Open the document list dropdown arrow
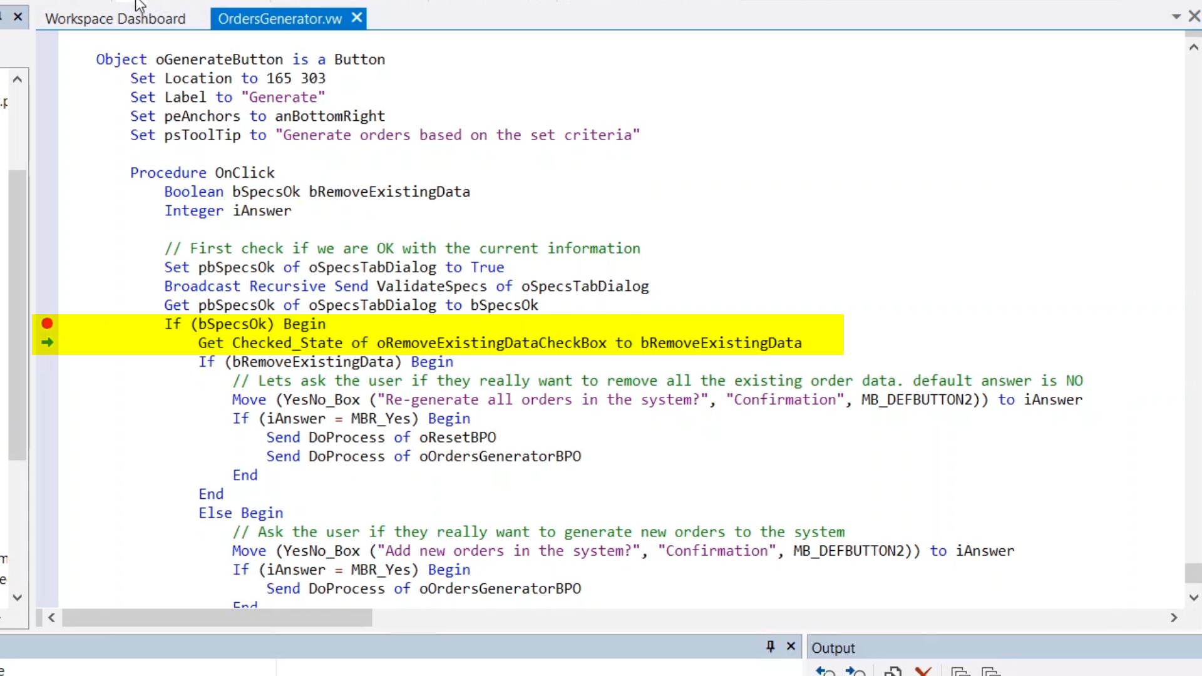This screenshot has height=676, width=1202. click(1176, 17)
